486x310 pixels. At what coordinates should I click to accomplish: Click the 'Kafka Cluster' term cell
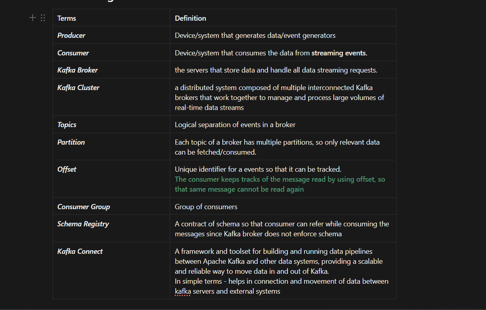pos(111,97)
